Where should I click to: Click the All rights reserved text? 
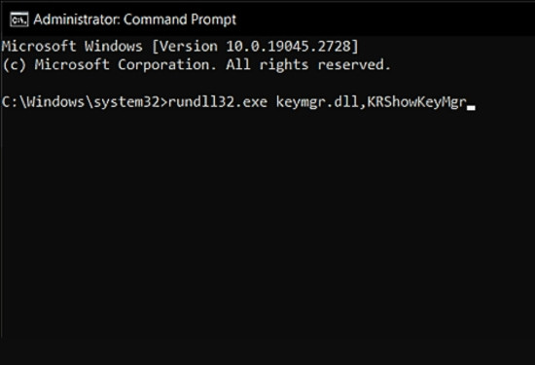click(x=308, y=64)
